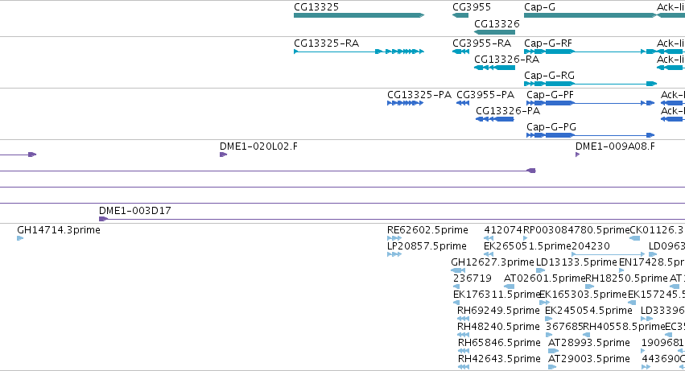Open EST AT02601.5prime

tap(509, 286)
